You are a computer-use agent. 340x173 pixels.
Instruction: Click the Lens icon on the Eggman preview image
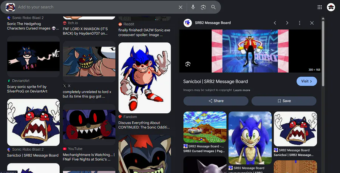coord(188,64)
